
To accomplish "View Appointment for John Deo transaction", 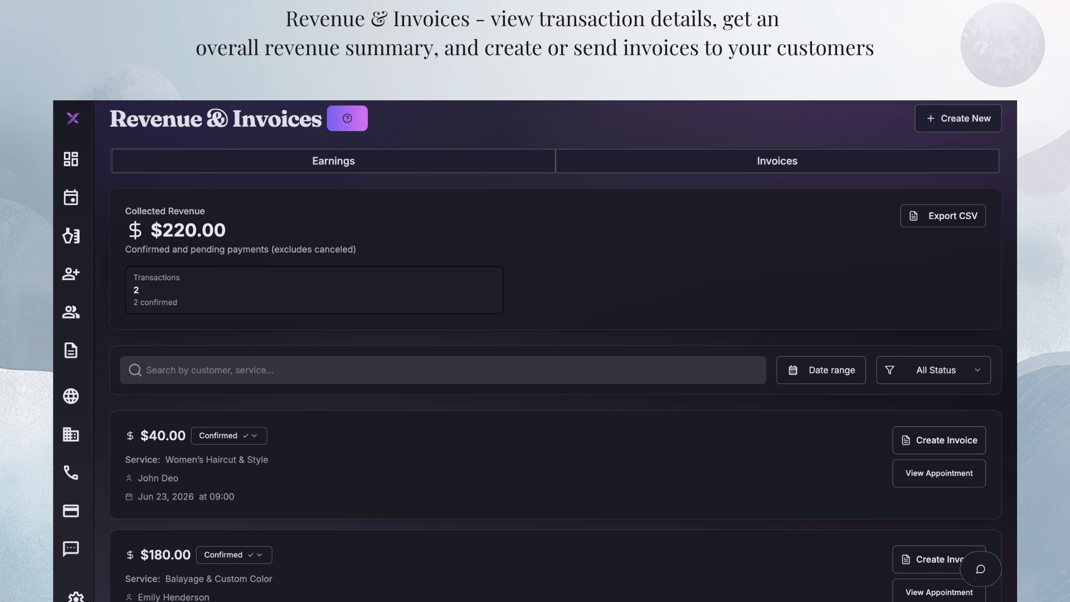I will 939,473.
